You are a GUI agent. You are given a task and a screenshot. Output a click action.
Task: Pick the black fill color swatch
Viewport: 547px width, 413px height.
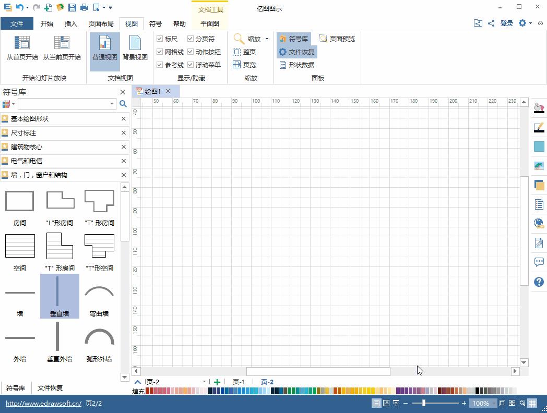point(477,391)
